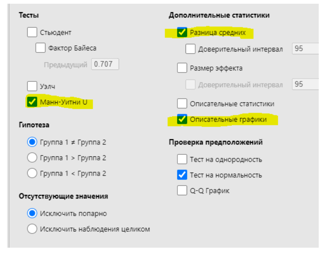Click the 95 field for mean difference interval
The height and width of the screenshot is (254, 331).
coord(305,49)
